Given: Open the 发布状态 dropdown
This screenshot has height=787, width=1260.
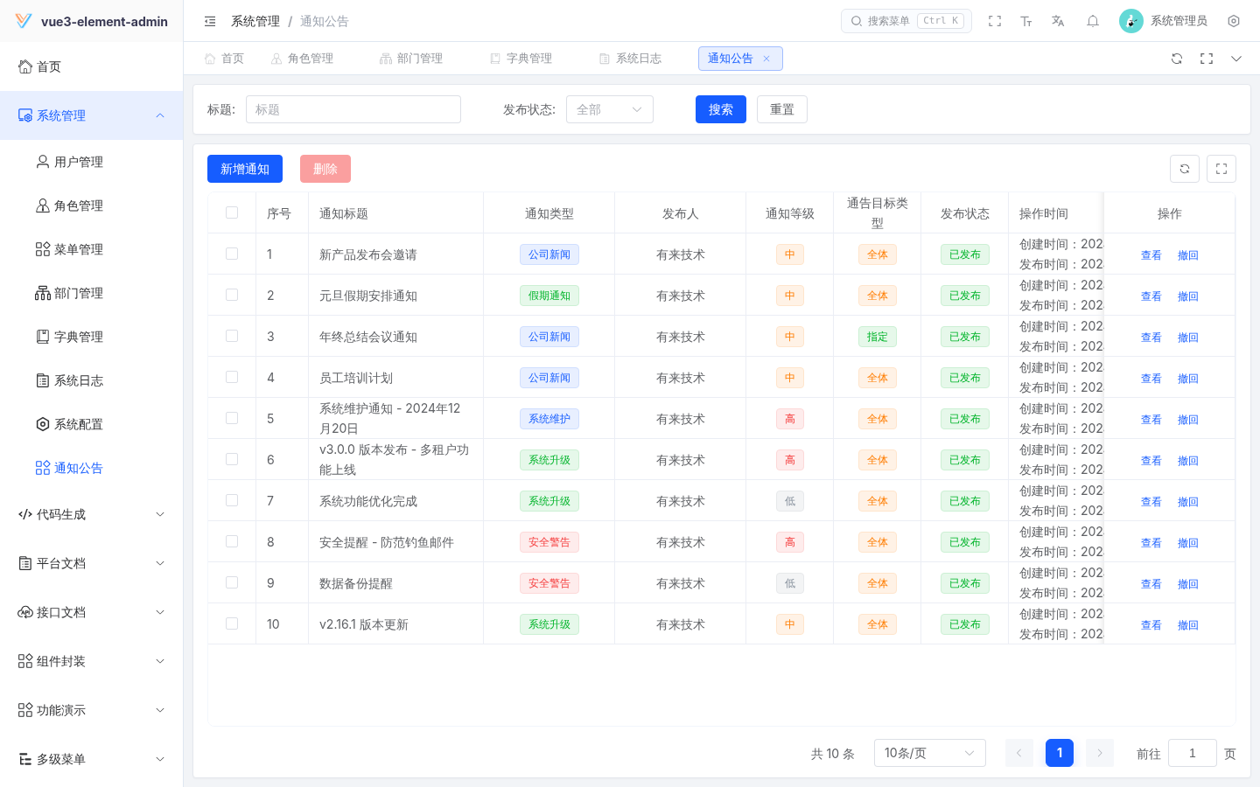Looking at the screenshot, I should click(610, 109).
